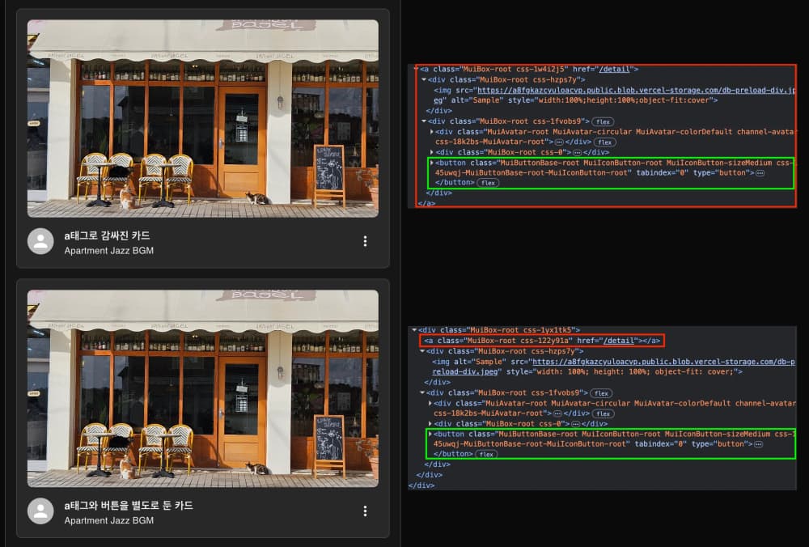Click the avatar icon on the first card
Screen dimensions: 809x547
[40, 240]
